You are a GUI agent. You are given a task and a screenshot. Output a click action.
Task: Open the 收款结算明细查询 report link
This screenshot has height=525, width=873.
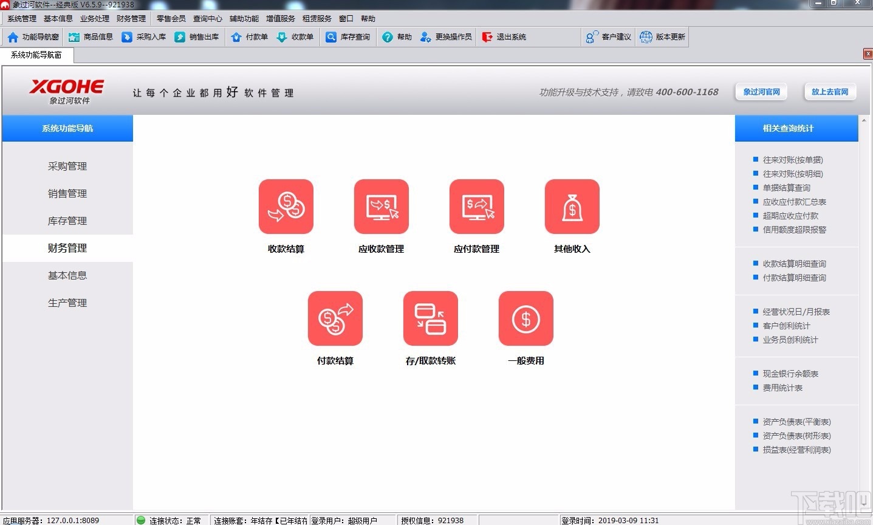tap(793, 264)
